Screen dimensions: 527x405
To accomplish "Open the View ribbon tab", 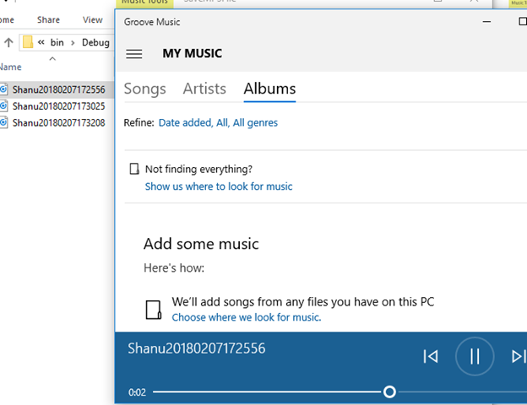I will coord(92,19).
